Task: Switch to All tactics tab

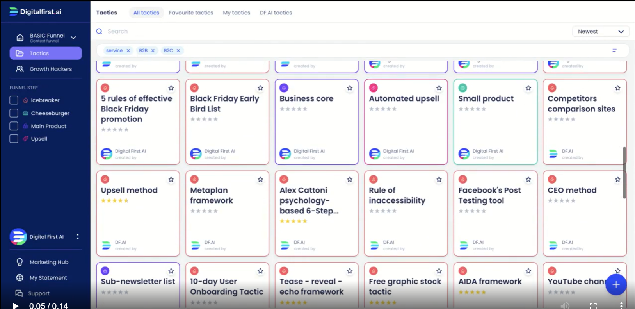Action: click(x=146, y=13)
